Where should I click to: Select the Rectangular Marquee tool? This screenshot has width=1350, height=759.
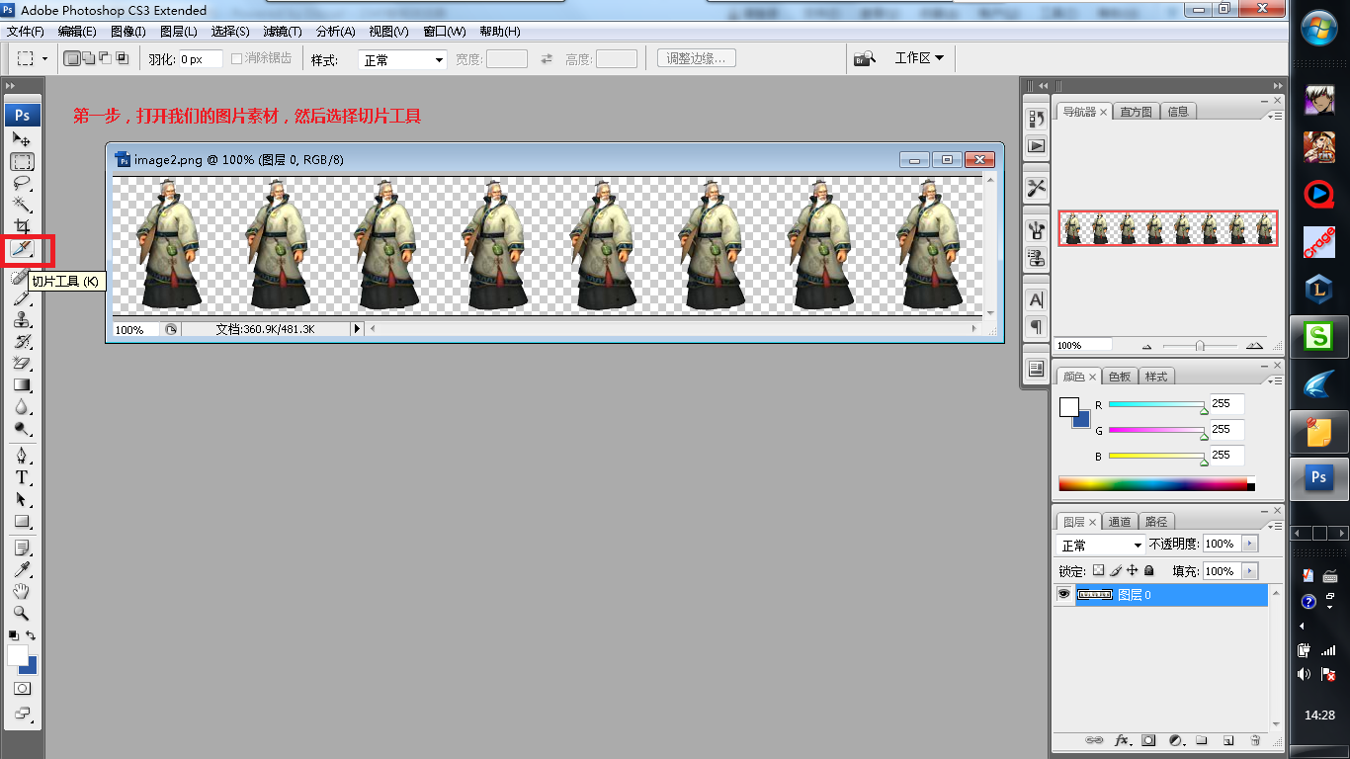point(22,161)
